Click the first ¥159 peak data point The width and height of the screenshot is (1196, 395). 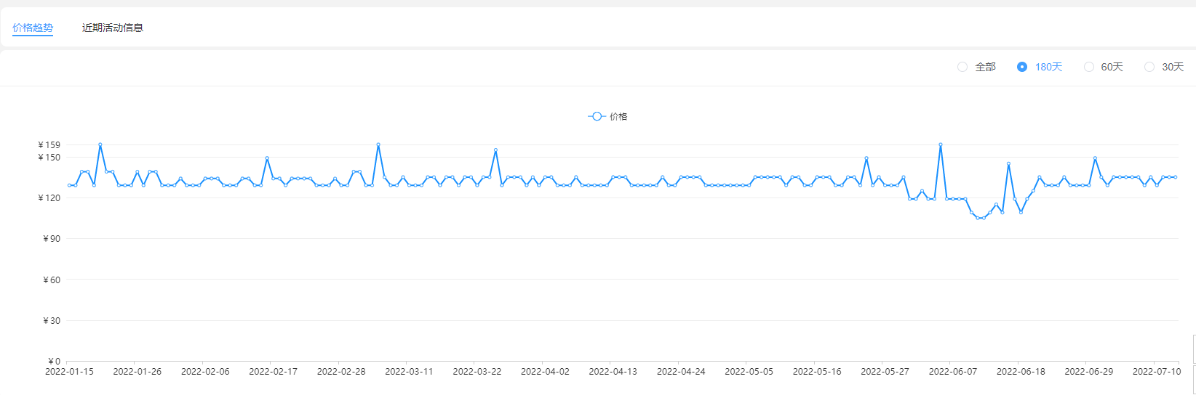[x=100, y=144]
